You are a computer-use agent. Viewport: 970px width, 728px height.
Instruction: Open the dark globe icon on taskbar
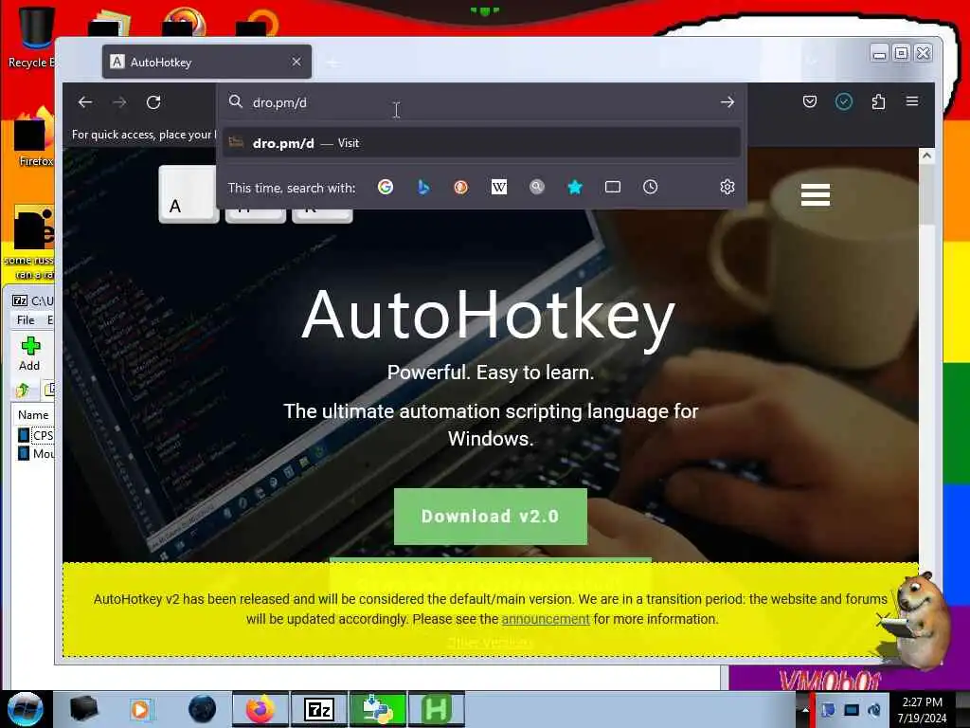pyautogui.click(x=203, y=709)
